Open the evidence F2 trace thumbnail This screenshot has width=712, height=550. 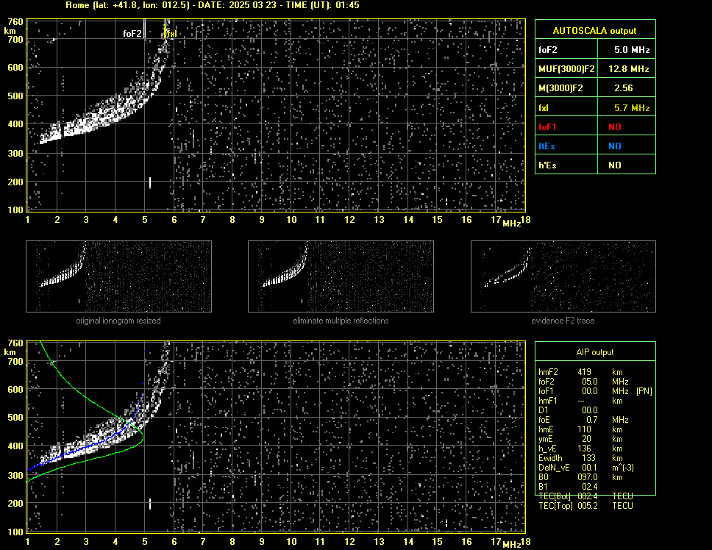click(563, 276)
